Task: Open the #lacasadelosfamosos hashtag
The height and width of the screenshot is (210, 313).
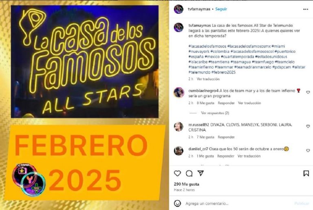Action: pos(207,46)
